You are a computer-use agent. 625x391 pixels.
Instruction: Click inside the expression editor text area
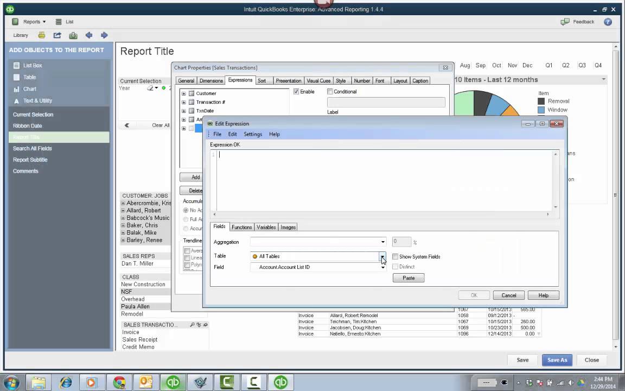385,181
